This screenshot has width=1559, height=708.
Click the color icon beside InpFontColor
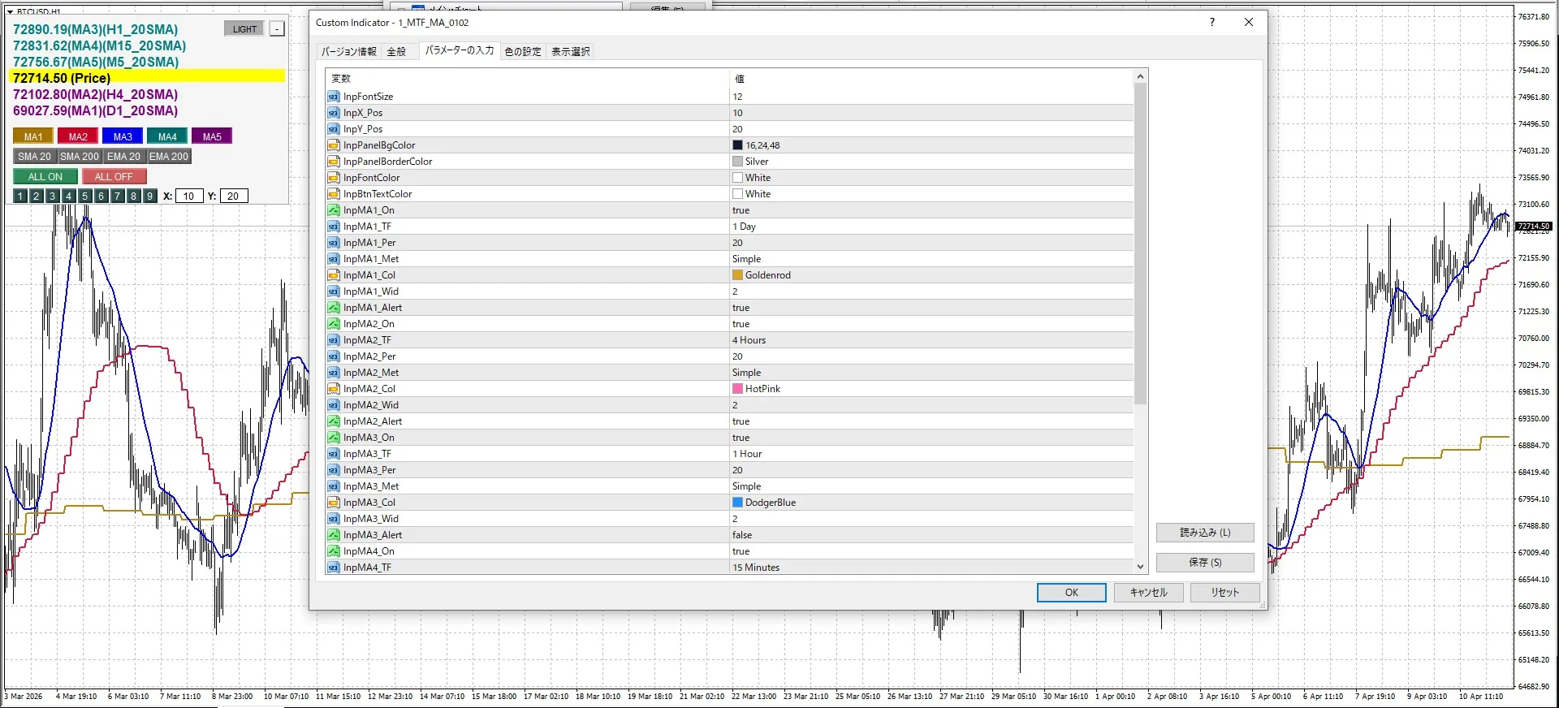click(333, 178)
